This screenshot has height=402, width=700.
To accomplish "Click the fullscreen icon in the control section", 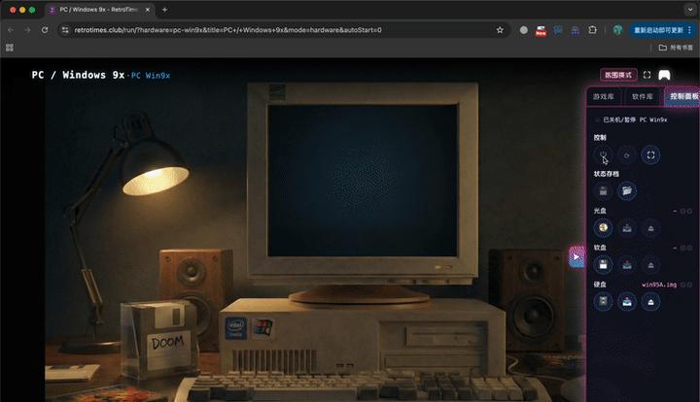I will [x=651, y=154].
